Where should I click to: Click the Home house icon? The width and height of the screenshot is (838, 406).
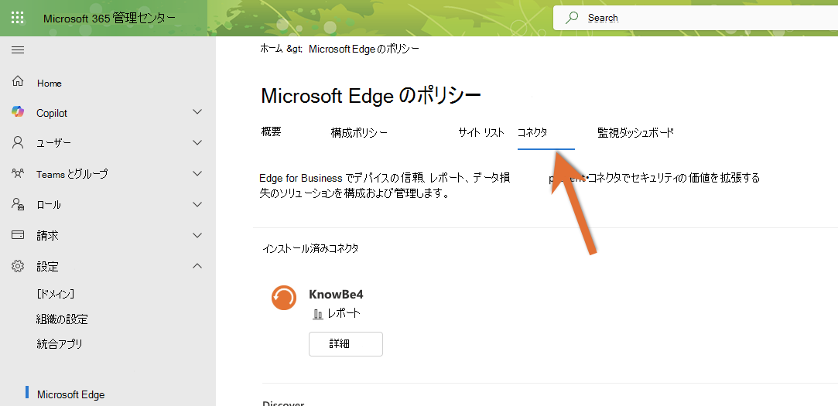point(18,82)
